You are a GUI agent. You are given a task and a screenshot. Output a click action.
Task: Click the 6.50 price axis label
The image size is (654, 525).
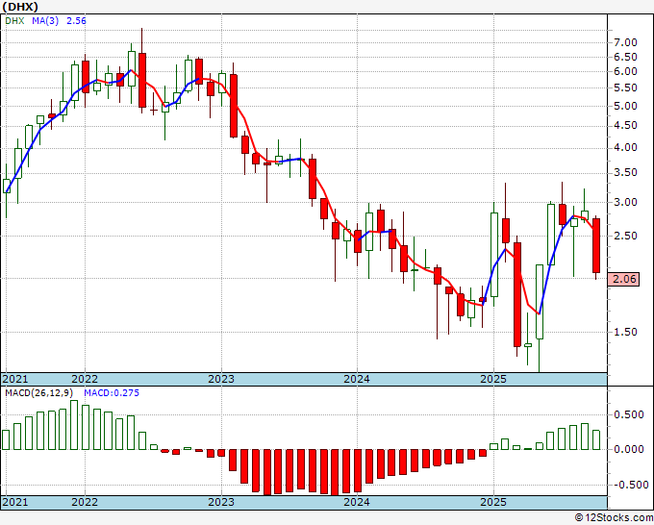tap(625, 57)
